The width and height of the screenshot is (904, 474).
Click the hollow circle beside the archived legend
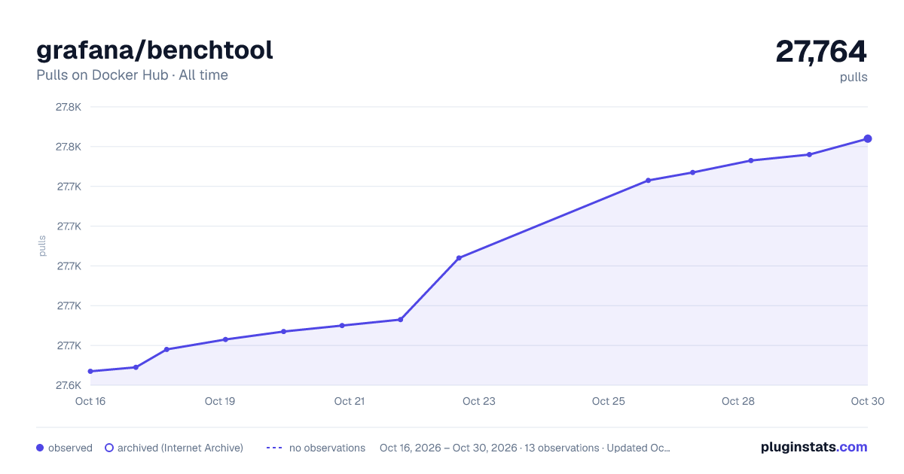click(109, 448)
